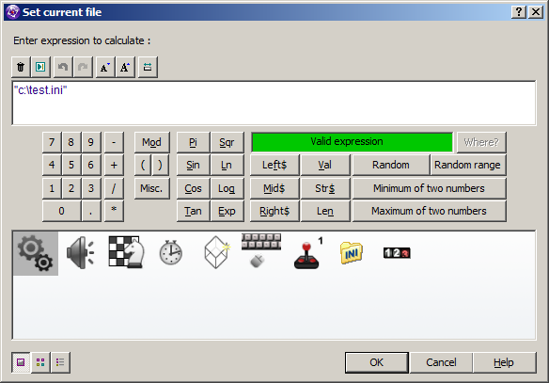Switch to small icons view mode
The height and width of the screenshot is (383, 549).
40,362
